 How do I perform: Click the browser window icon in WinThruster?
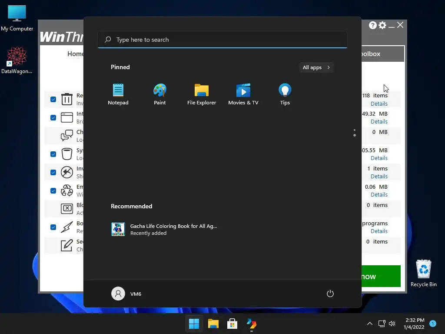coord(67,117)
